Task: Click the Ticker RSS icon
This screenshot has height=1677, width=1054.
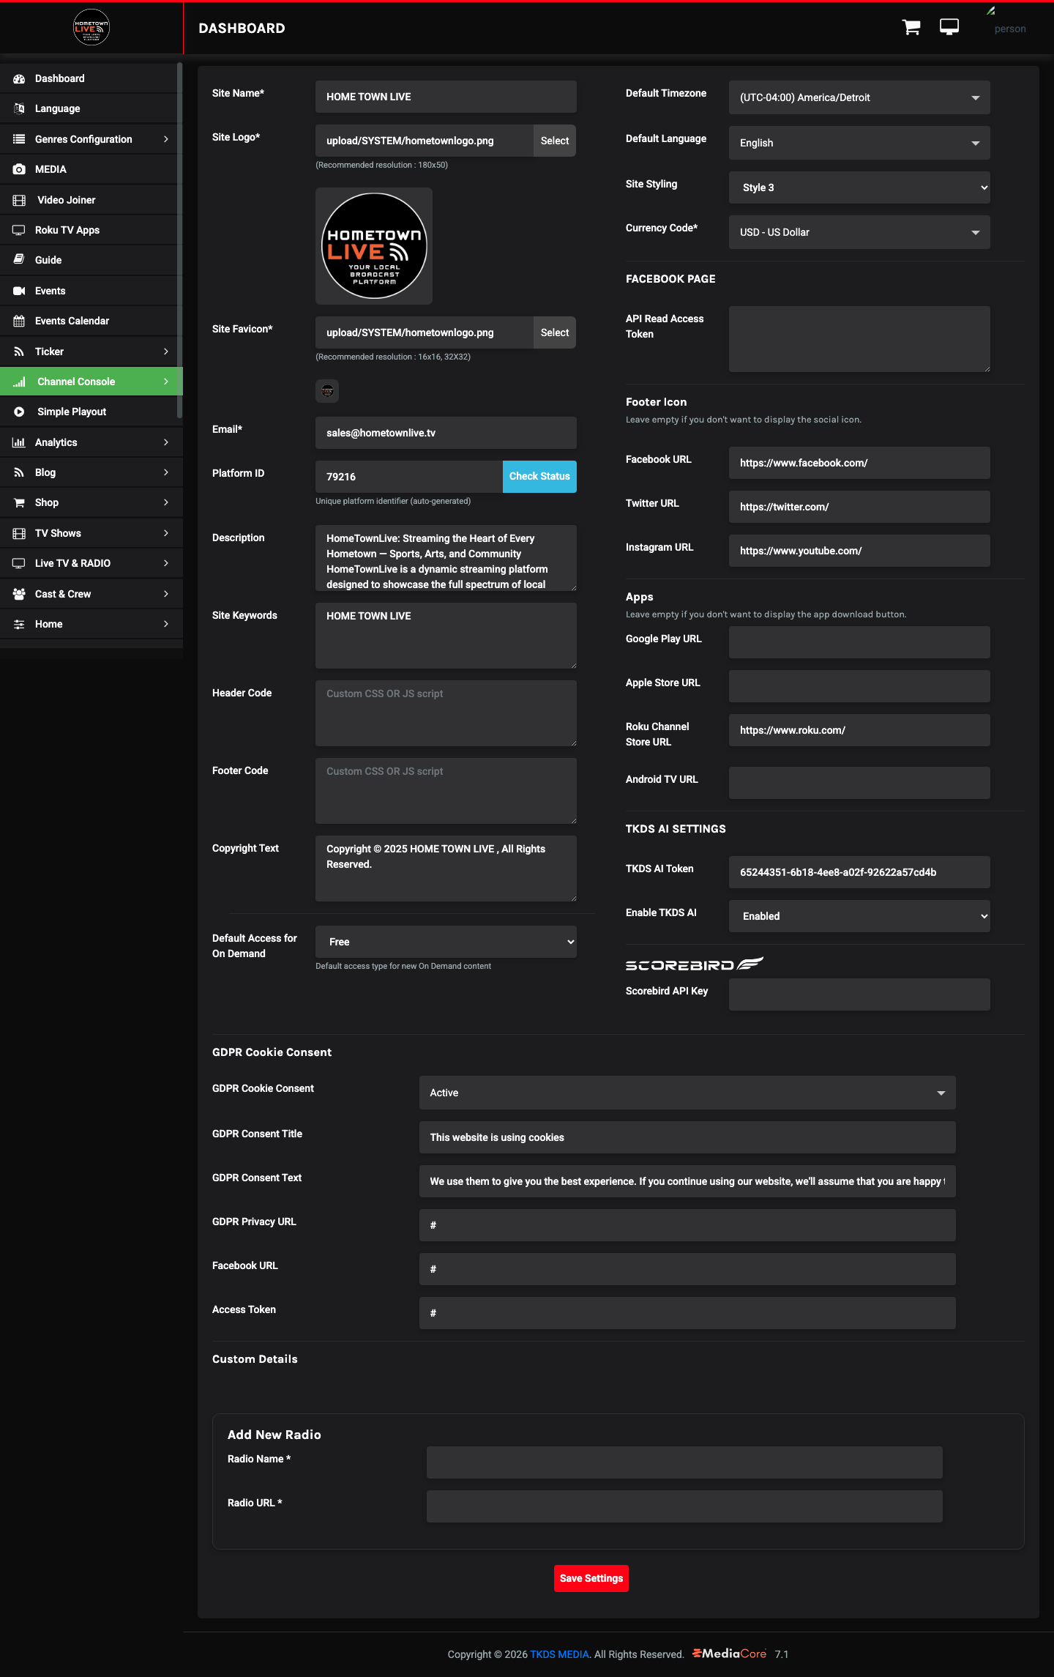Action: click(x=19, y=352)
